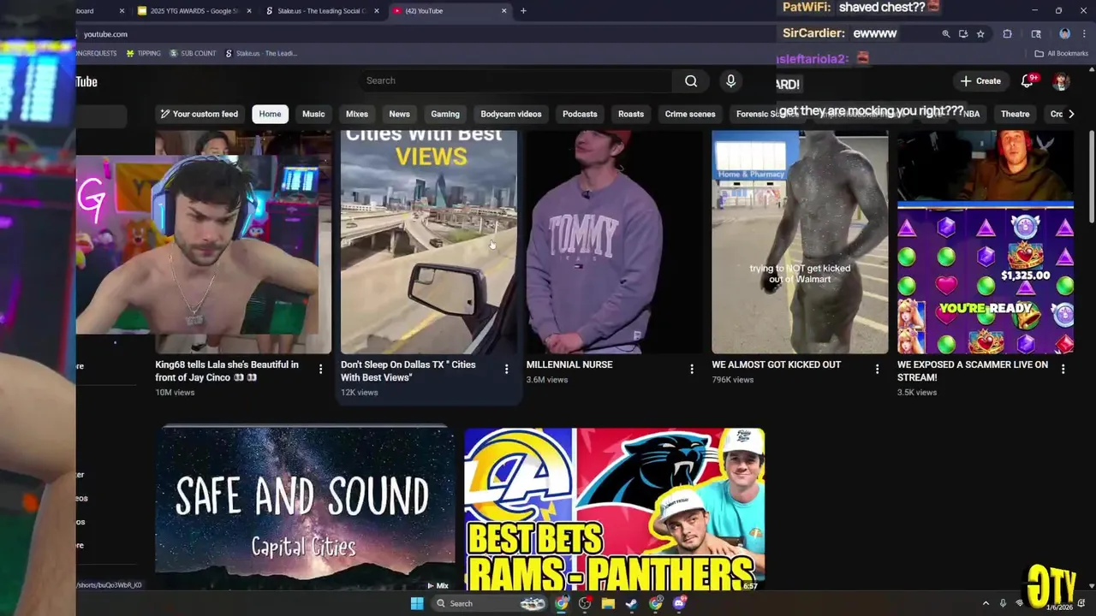Open options menu for Don't Sleep On Dallas short

tap(506, 369)
